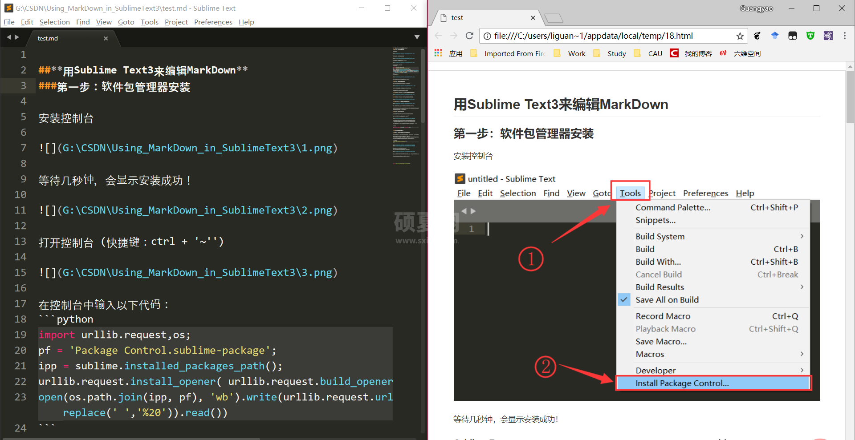Open the Chrome apps grid shortcut
Viewport: 855px width, 440px height.
(438, 53)
